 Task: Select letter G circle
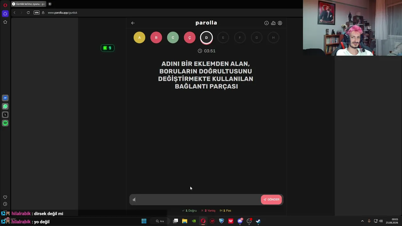coord(257,38)
